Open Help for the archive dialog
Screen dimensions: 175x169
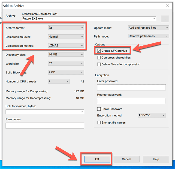(156, 159)
